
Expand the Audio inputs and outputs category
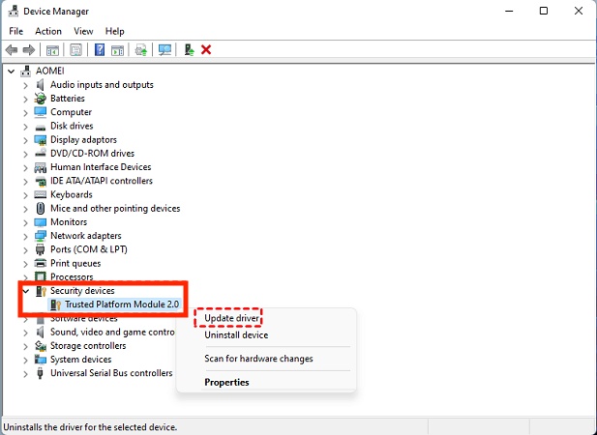[x=25, y=85]
